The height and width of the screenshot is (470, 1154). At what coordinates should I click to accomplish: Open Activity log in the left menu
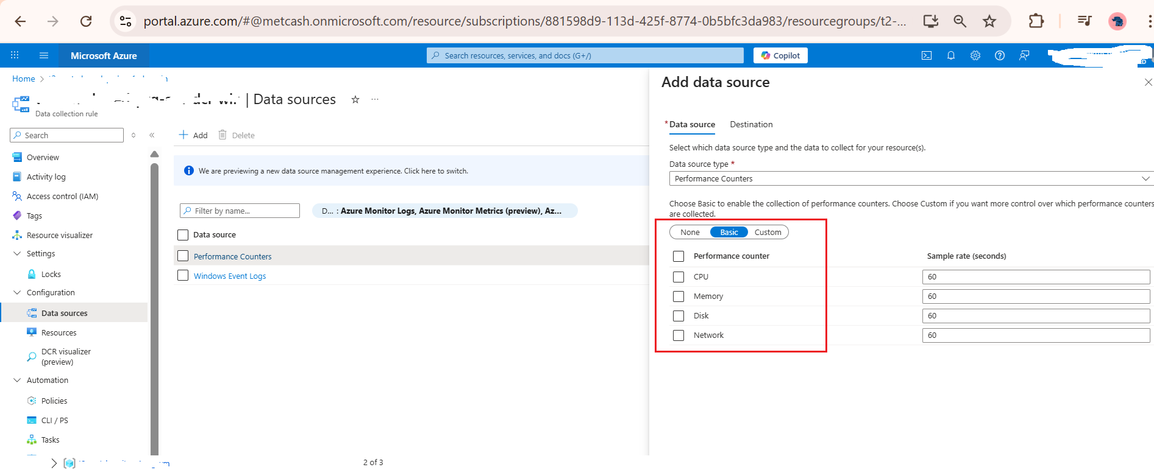coord(46,177)
